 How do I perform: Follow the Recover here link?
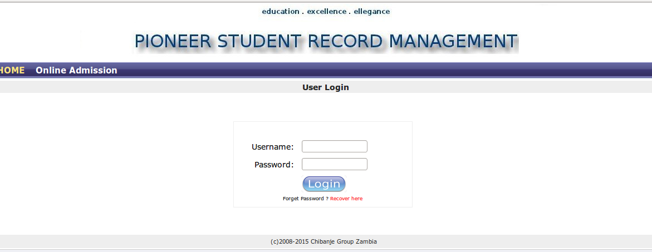coord(346,199)
